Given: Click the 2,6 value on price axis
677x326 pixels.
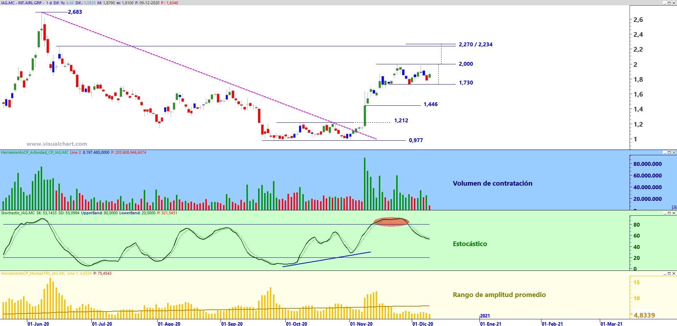Looking at the screenshot, I should click(638, 20).
